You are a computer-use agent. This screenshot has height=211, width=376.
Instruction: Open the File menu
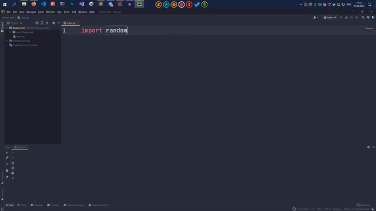tap(9, 12)
